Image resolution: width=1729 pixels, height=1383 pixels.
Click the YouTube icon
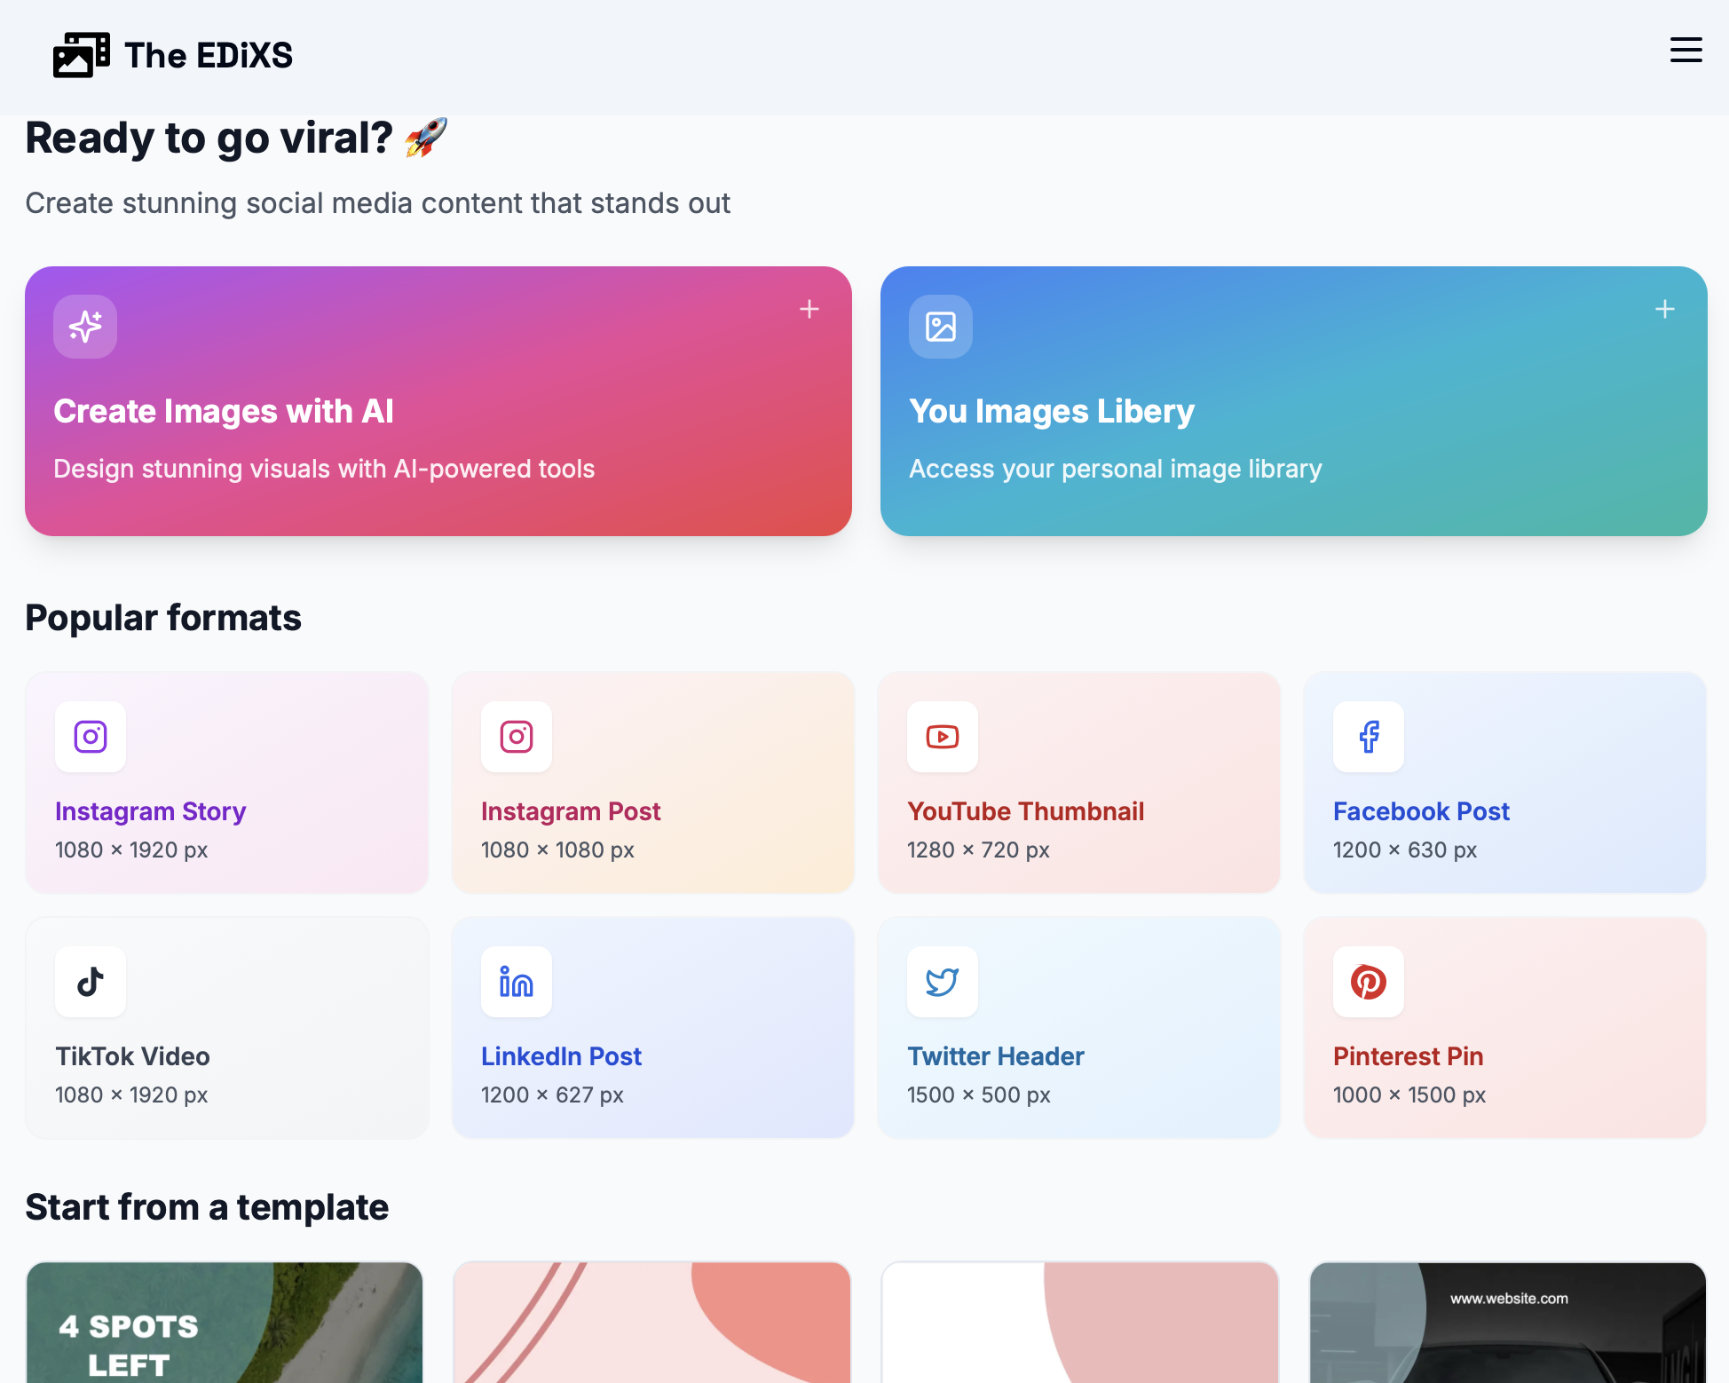pos(943,737)
